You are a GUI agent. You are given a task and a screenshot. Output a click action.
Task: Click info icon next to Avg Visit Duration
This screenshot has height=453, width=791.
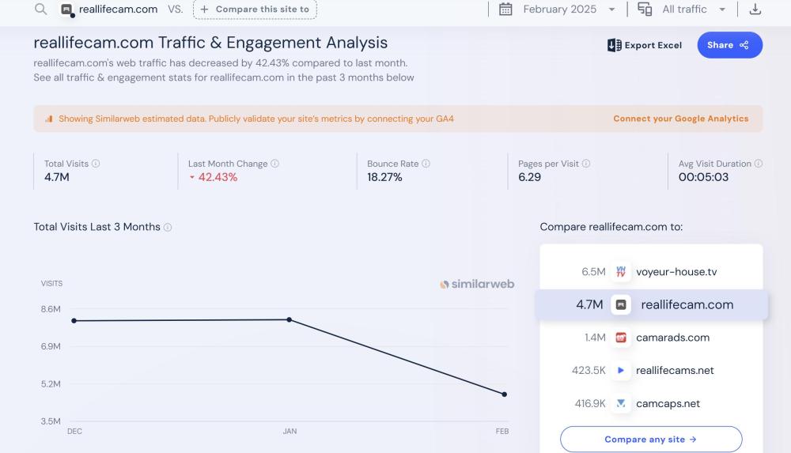click(759, 164)
